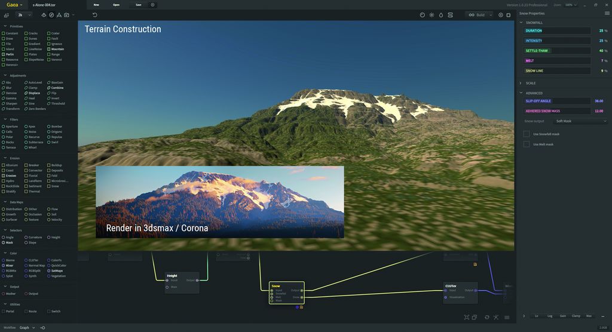Click the round plus icon beside Save
This screenshot has width=612, height=332.
click(x=152, y=5)
